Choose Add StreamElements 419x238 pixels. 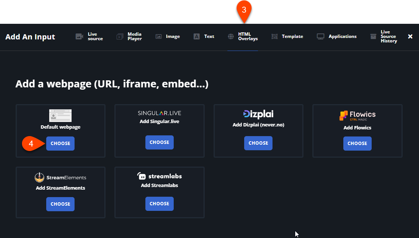60,204
